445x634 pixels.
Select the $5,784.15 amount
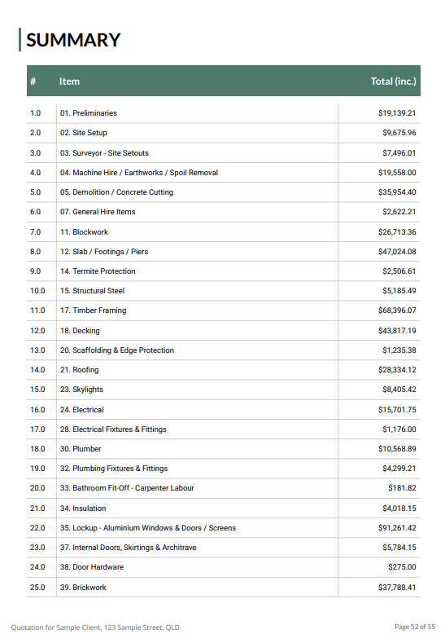point(399,548)
